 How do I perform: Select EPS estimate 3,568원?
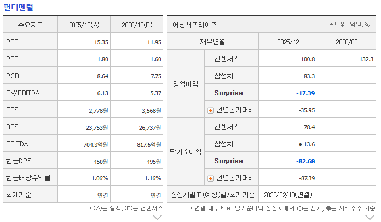pos(152,111)
